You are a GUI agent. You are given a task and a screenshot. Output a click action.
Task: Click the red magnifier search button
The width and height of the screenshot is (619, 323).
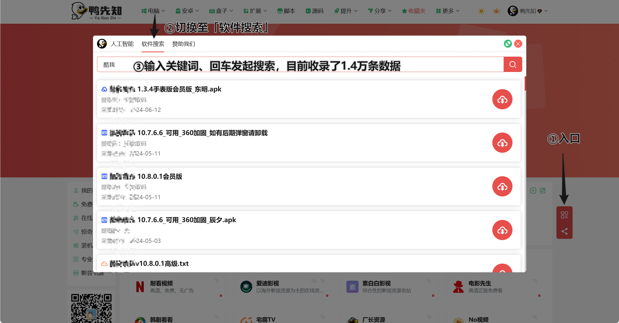[513, 64]
